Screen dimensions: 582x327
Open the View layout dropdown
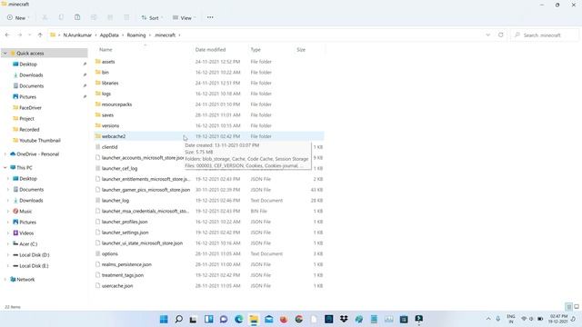click(x=184, y=17)
